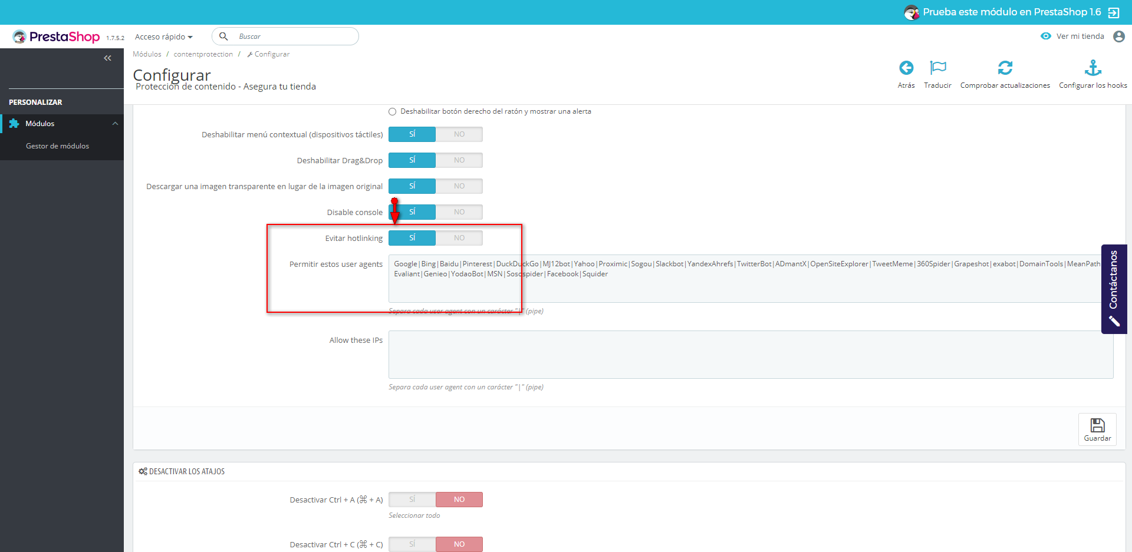1132x552 pixels.
Task: Click the Seleccionar todo hint text
Action: tap(414, 515)
